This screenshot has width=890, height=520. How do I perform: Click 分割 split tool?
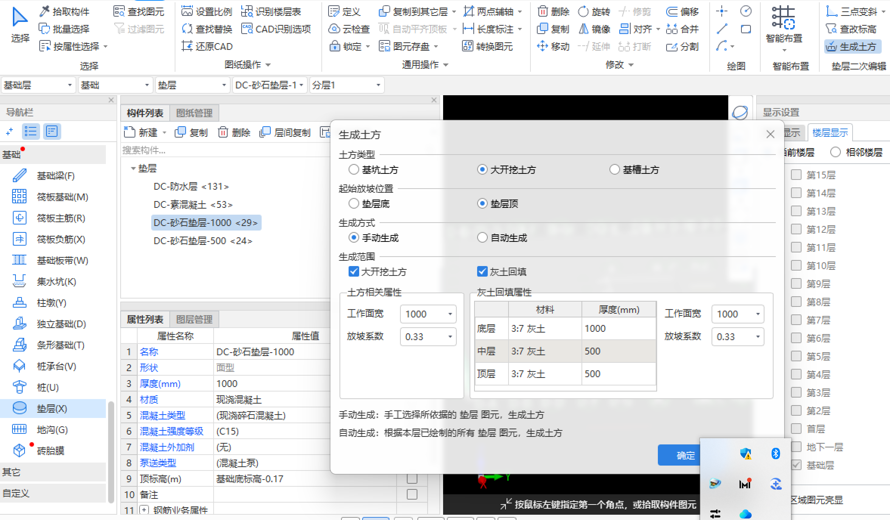[682, 46]
